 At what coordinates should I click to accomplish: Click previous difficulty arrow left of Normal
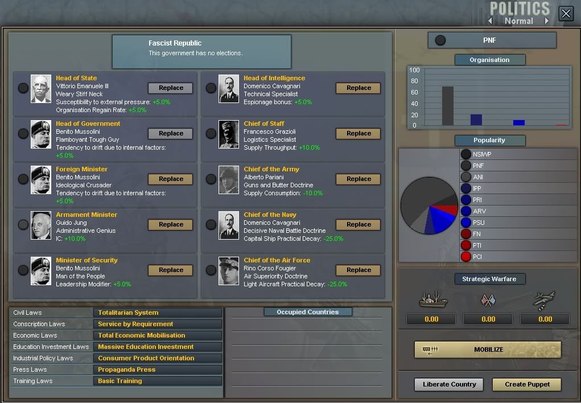[490, 21]
